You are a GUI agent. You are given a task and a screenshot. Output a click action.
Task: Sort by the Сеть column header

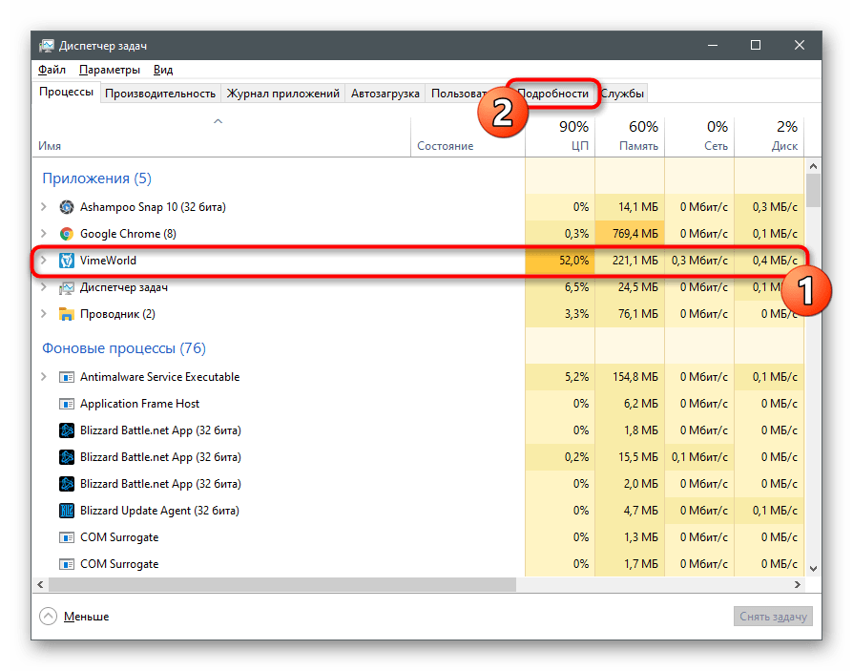[x=699, y=136]
